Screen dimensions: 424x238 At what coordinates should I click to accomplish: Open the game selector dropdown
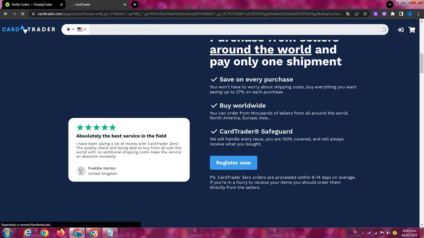(70, 29)
